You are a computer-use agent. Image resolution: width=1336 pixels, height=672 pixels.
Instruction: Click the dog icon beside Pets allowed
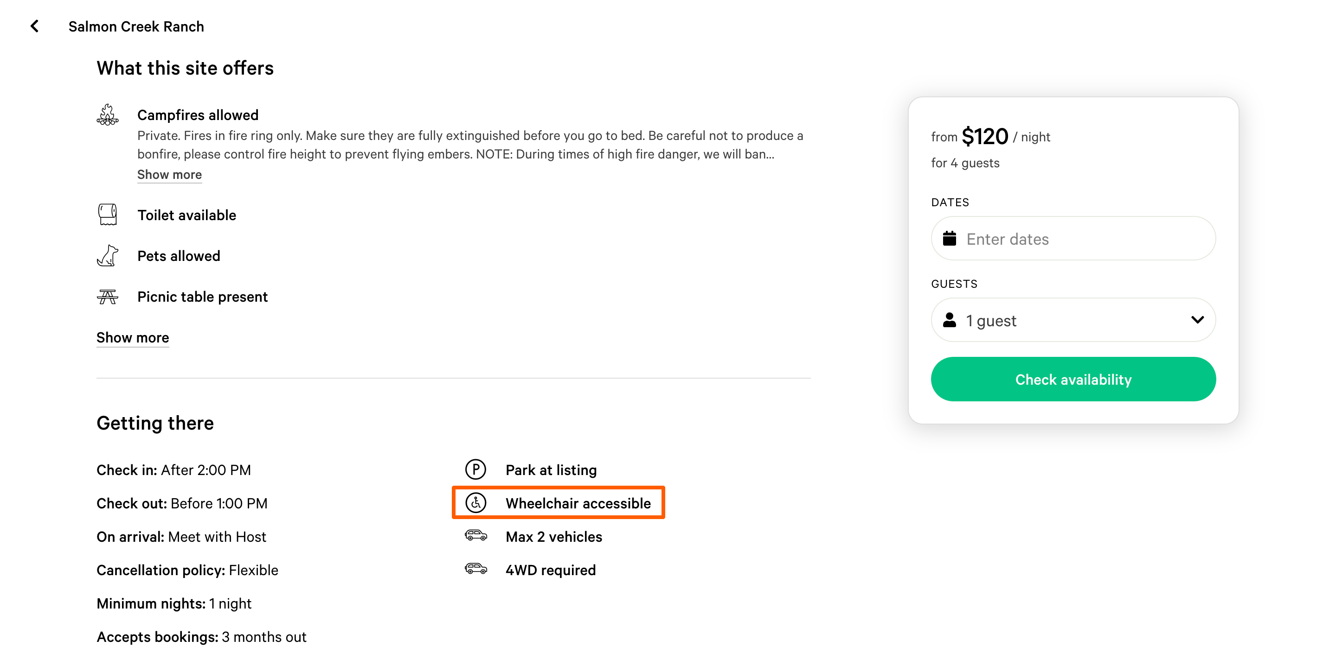(x=107, y=255)
